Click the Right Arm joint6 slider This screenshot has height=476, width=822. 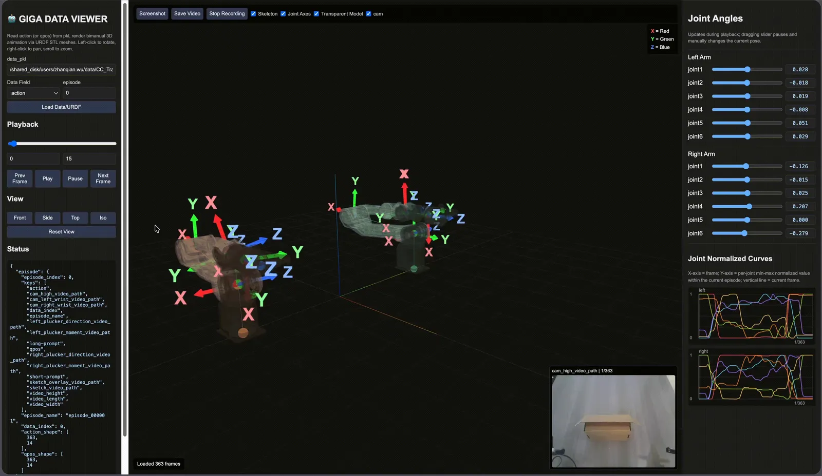(x=747, y=233)
